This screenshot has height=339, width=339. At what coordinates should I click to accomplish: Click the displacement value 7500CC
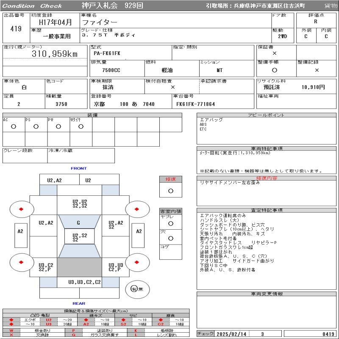pos(111,70)
